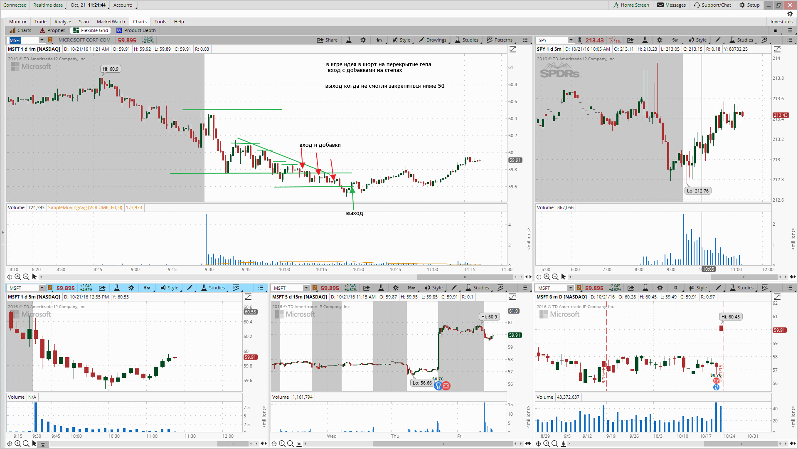Switch to Product Depth view
This screenshot has height=449, width=798.
(136, 30)
